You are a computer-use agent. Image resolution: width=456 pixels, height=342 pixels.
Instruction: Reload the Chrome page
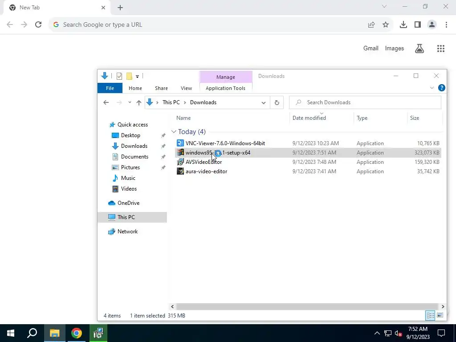tap(38, 25)
